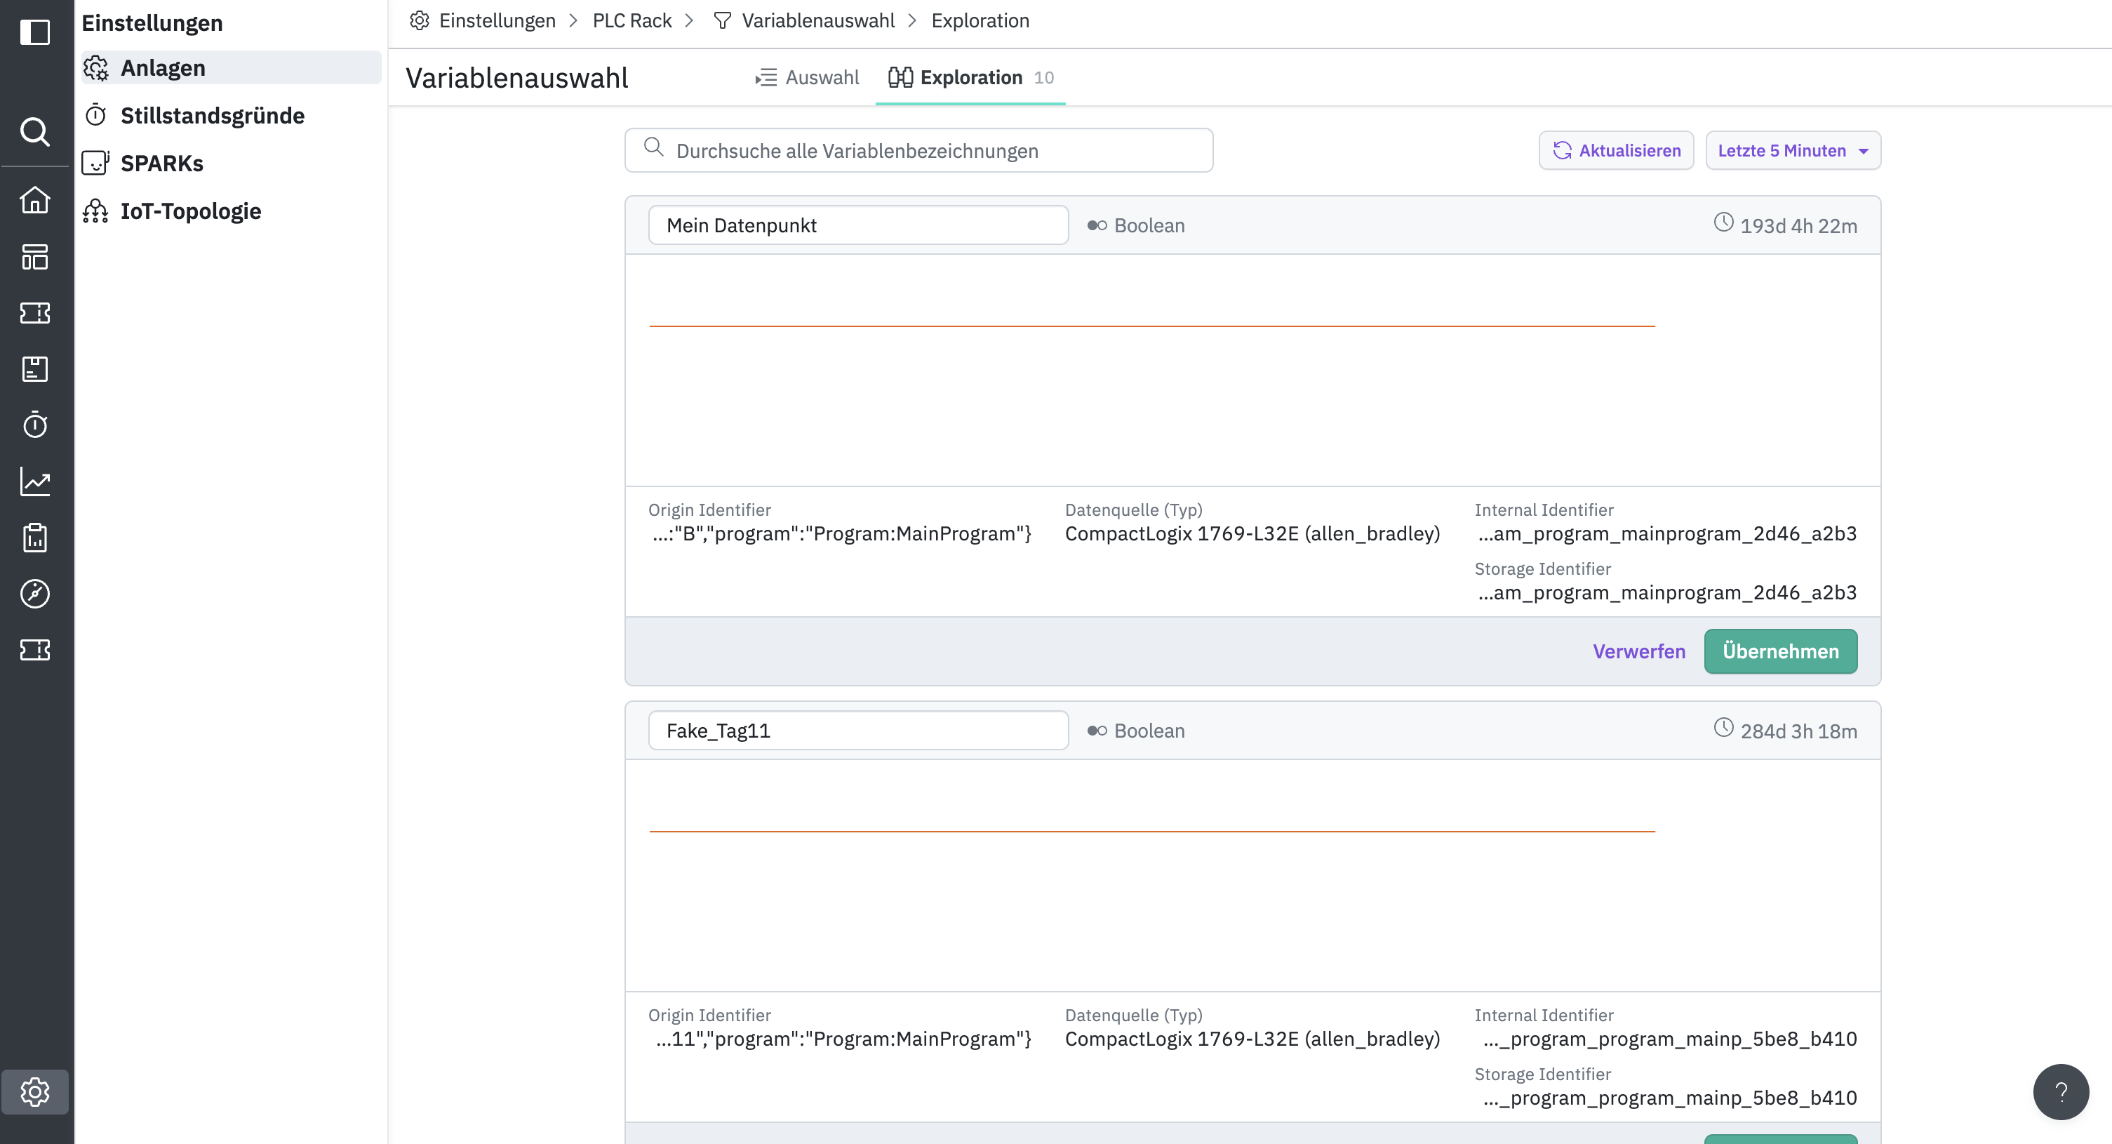Go to home icon in sidebar
2112x1144 pixels.
pyautogui.click(x=34, y=199)
